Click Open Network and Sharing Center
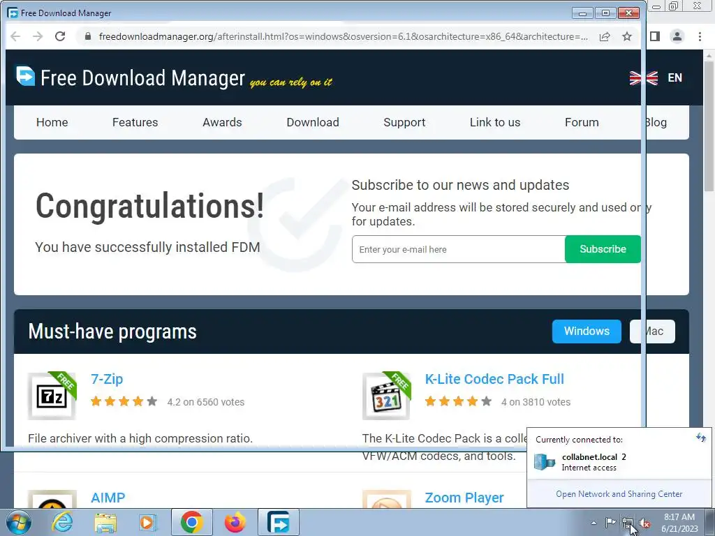 [619, 494]
